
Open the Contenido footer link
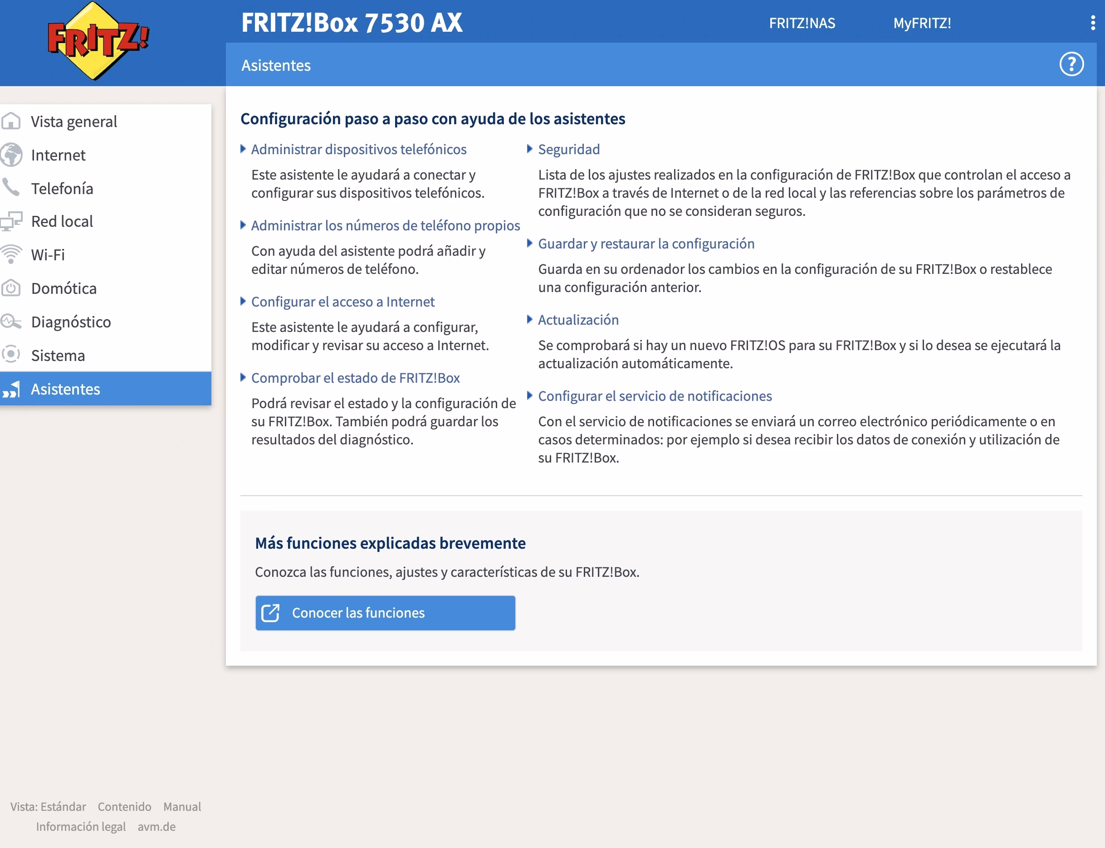[x=124, y=807]
